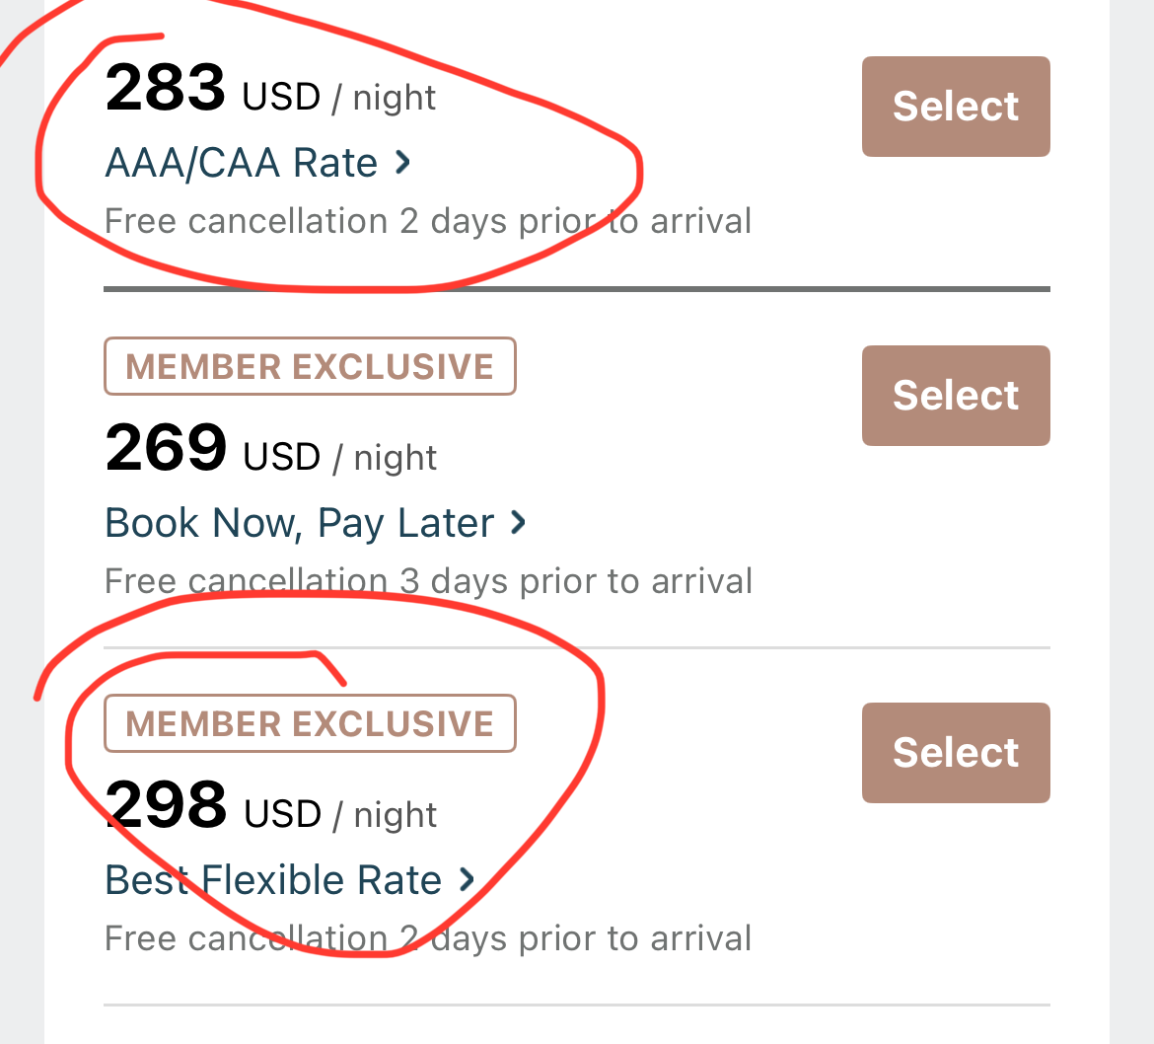
Task: Open the AAA/CAA Rate details link
Action: click(x=242, y=163)
